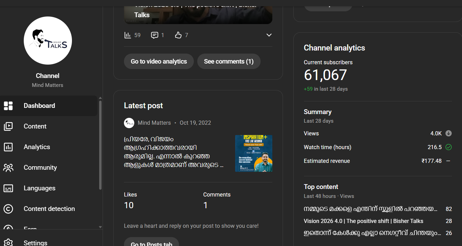
Task: Click the sidebar scroll up arrow
Action: click(100, 98)
